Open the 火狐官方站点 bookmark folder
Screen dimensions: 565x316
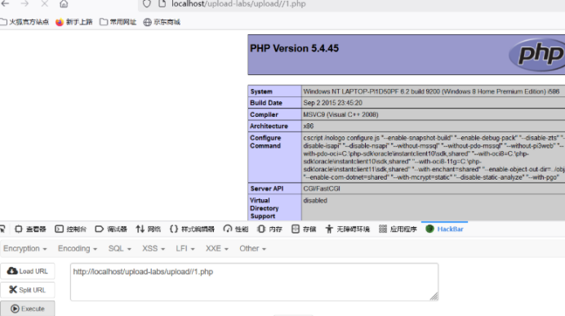(x=24, y=22)
